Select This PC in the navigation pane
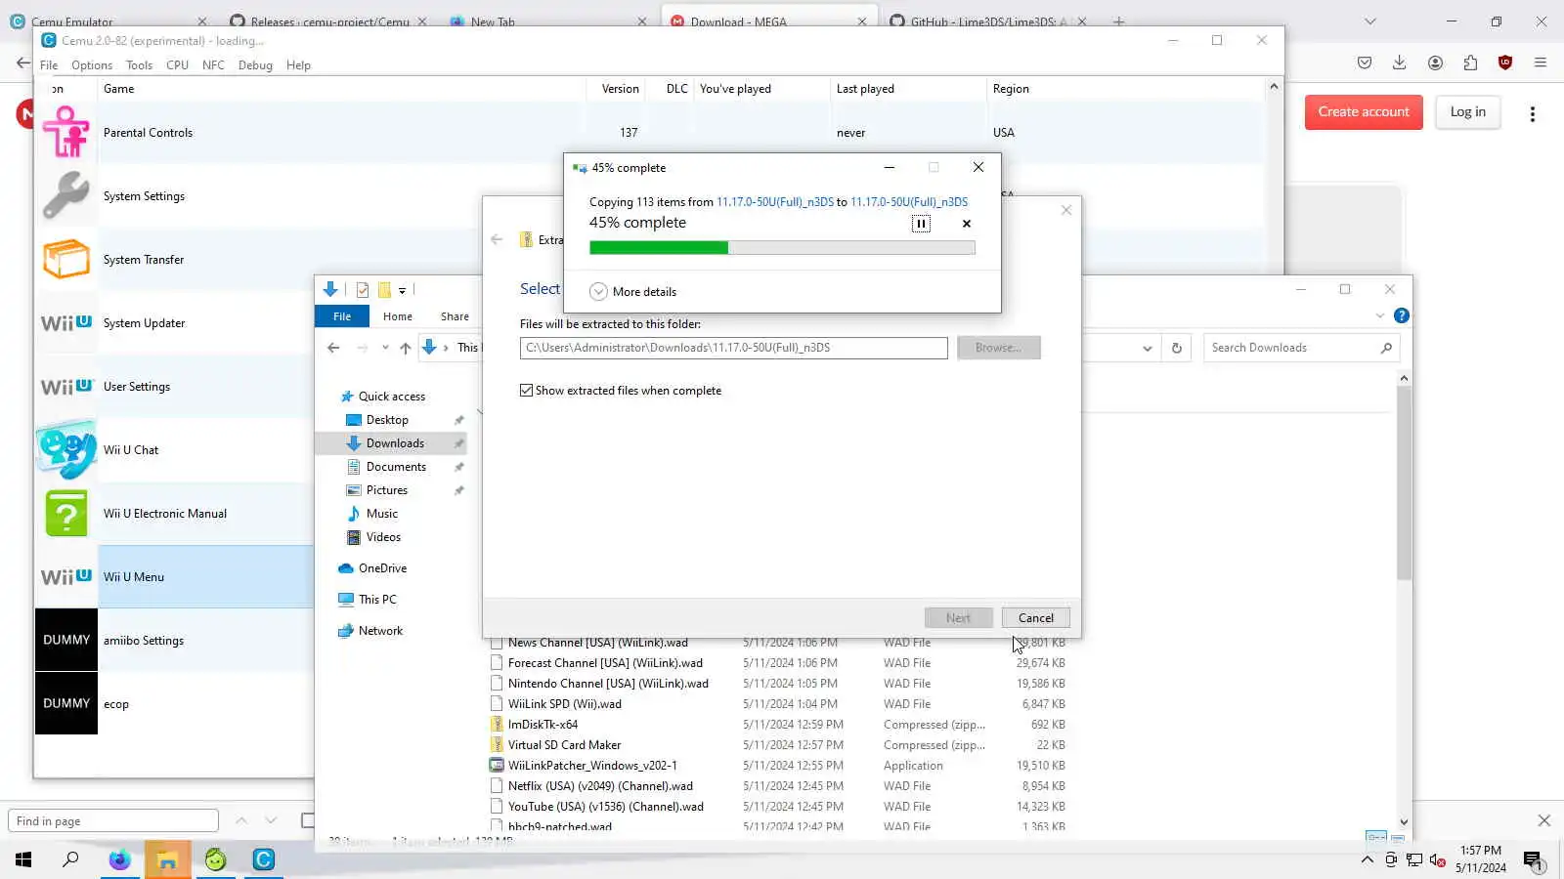The image size is (1564, 879). 377,600
